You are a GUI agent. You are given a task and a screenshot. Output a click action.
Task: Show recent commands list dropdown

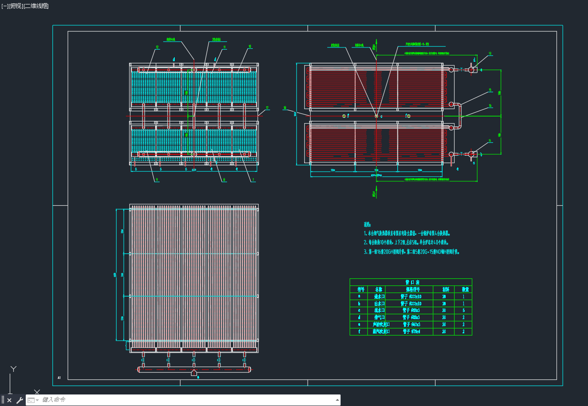tap(34, 400)
